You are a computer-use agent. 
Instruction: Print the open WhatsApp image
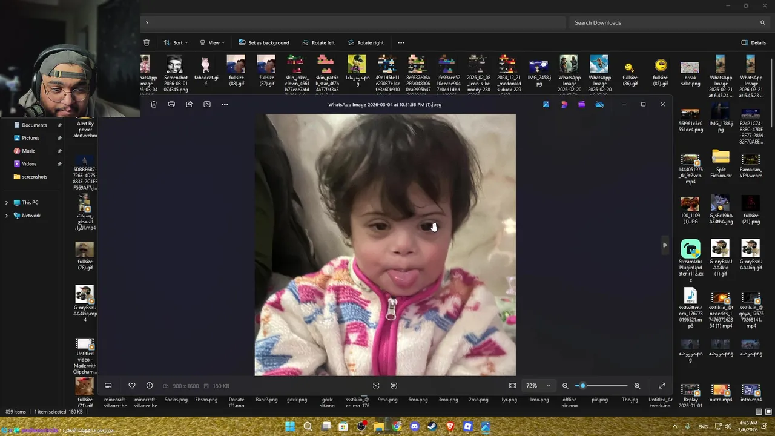pos(171,104)
